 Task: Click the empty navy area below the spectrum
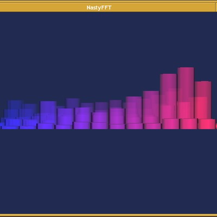pos(108,172)
